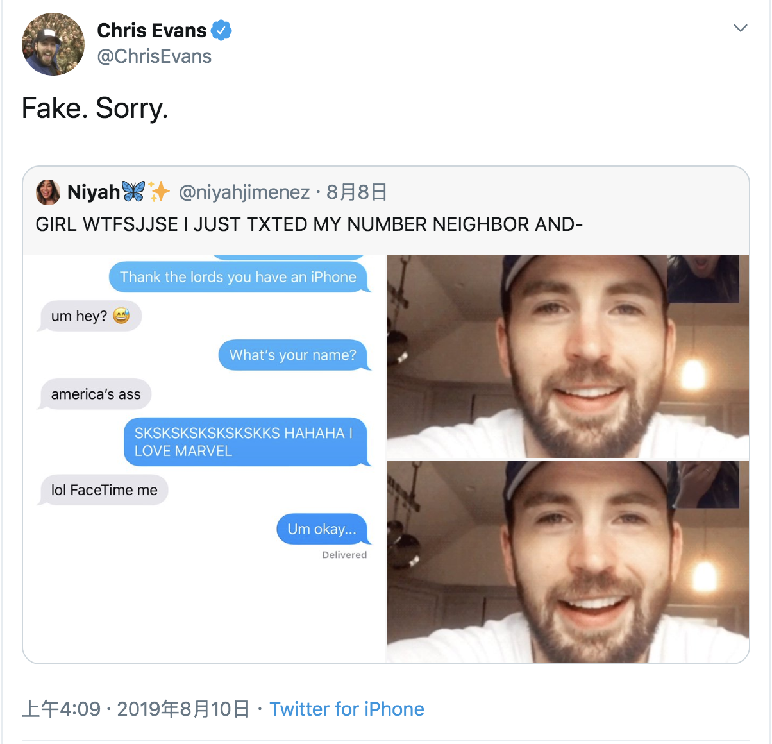Open the tweet options chevron menu
The image size is (772, 744).
click(741, 28)
